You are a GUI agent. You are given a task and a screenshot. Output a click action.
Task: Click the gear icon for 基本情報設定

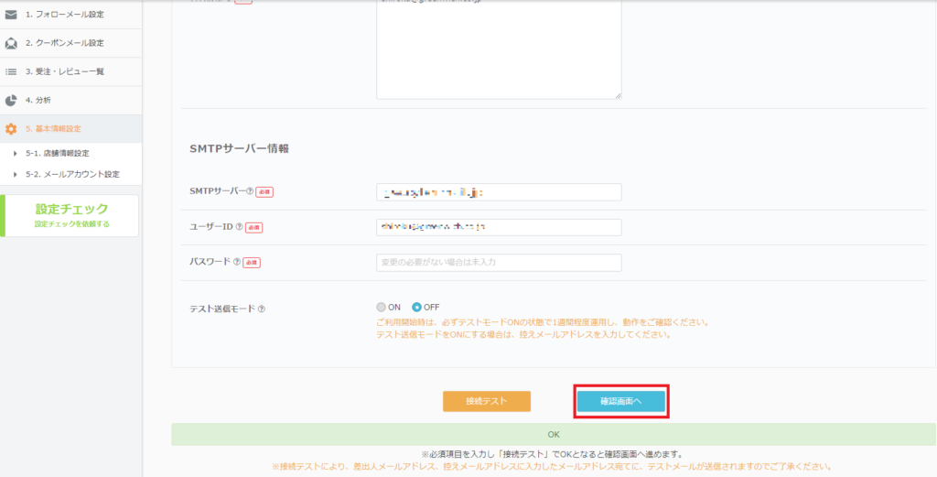pyautogui.click(x=11, y=129)
